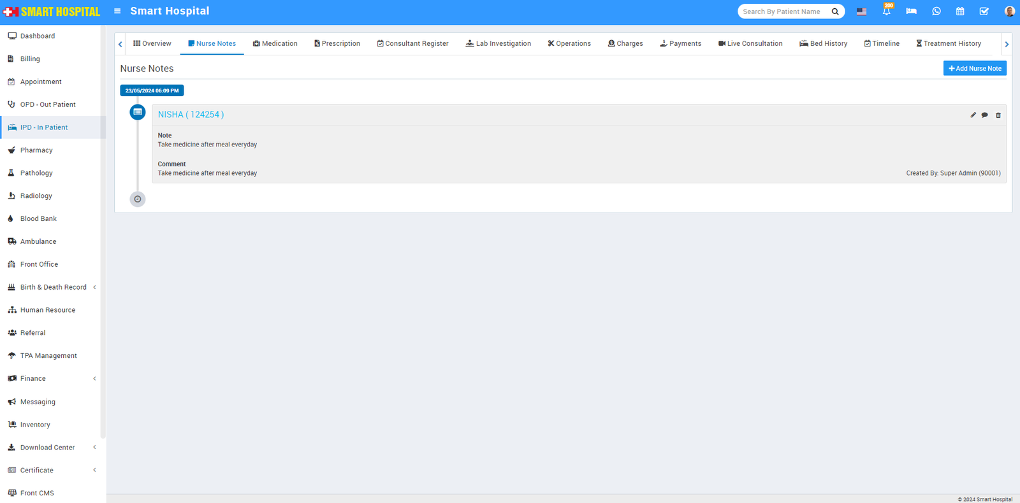Click the notification bell icon
The width and height of the screenshot is (1020, 503).
(x=886, y=11)
